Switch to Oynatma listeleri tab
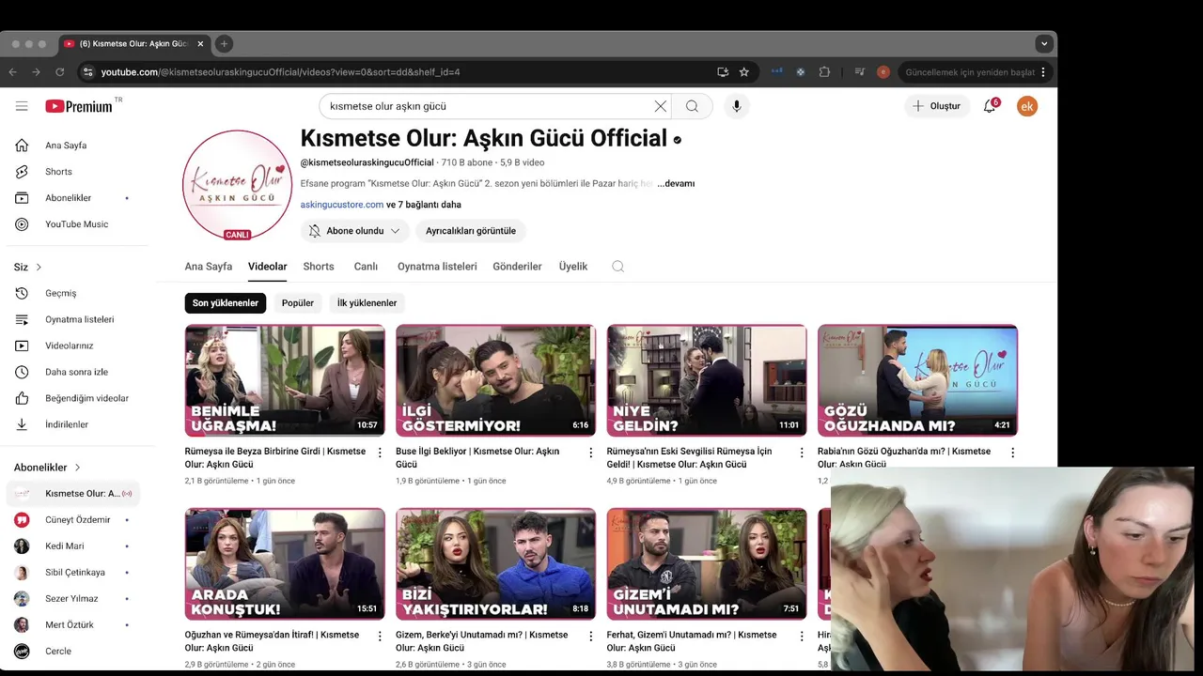This screenshot has height=676, width=1203. click(x=437, y=267)
